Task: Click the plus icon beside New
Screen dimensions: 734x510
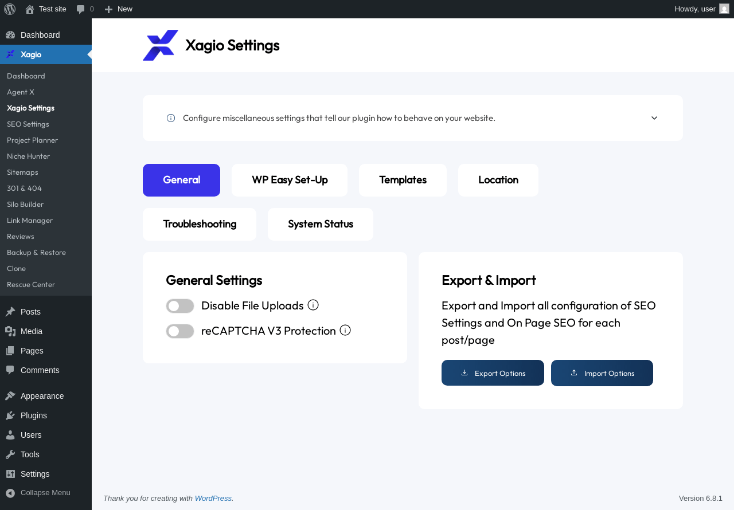Action: (x=108, y=9)
